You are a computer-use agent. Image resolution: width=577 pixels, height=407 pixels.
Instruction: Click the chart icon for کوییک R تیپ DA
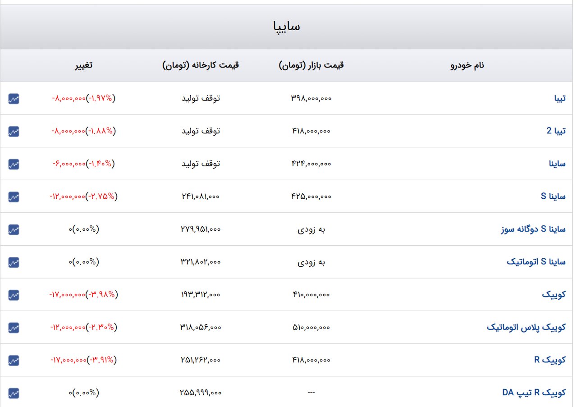13,393
